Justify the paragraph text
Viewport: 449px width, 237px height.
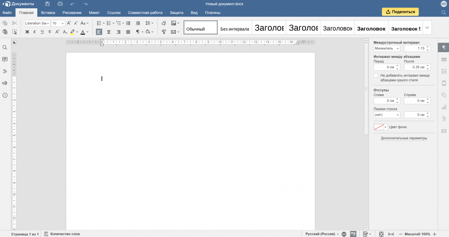(128, 32)
